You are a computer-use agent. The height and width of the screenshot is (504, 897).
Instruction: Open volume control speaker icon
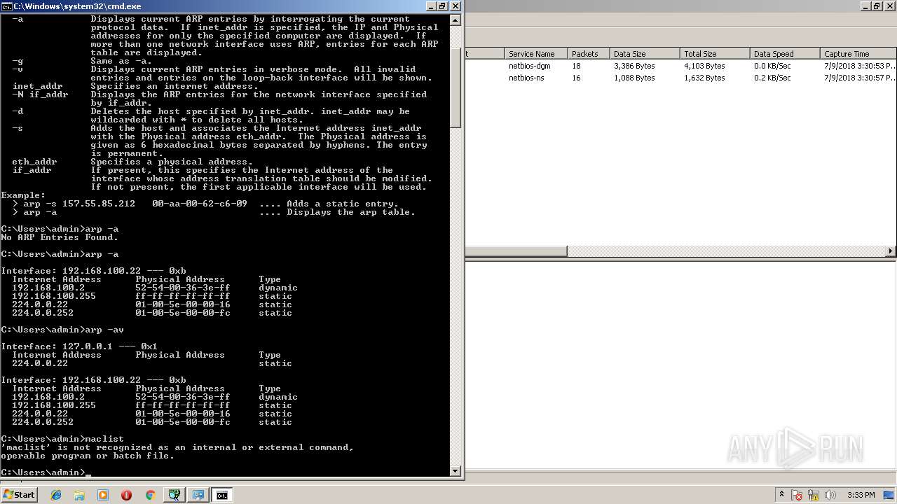pyautogui.click(x=830, y=495)
